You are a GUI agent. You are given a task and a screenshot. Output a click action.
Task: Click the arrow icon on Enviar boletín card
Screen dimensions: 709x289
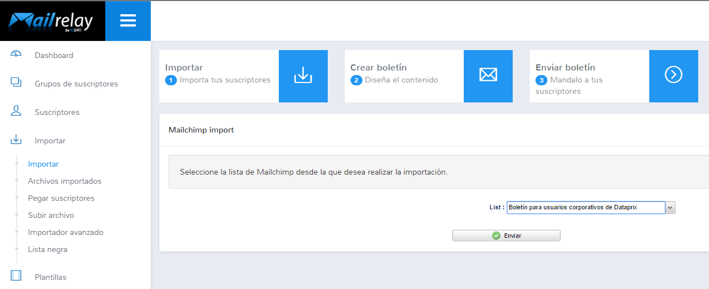point(674,76)
